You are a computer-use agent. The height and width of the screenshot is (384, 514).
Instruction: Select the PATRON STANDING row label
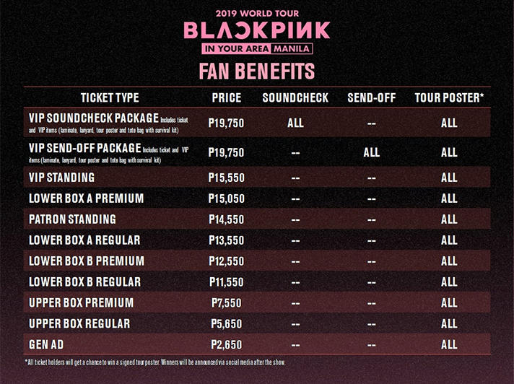[x=72, y=219]
